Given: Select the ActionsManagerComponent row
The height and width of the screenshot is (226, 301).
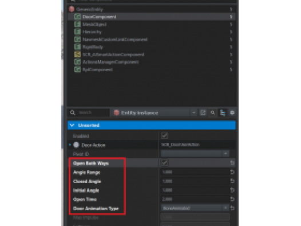Looking at the screenshot, I should [152, 62].
